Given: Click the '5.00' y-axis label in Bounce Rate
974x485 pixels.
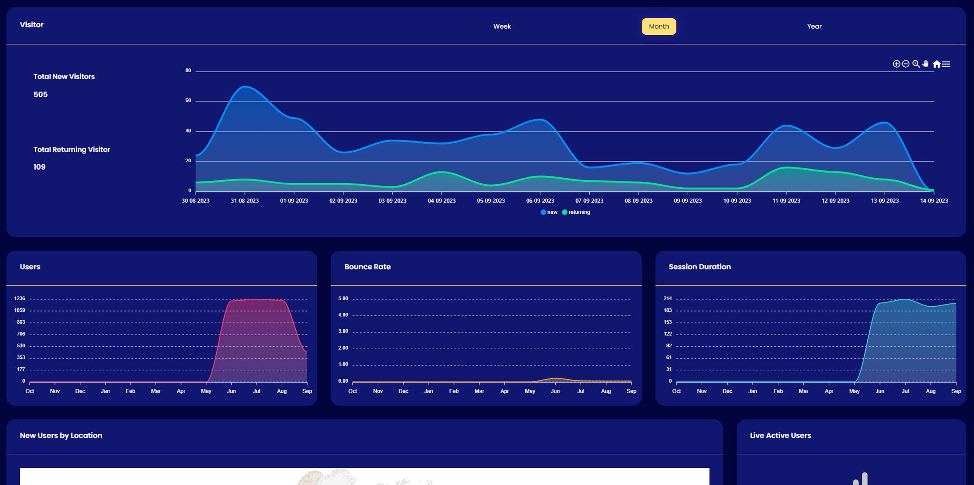Looking at the screenshot, I should coord(343,299).
